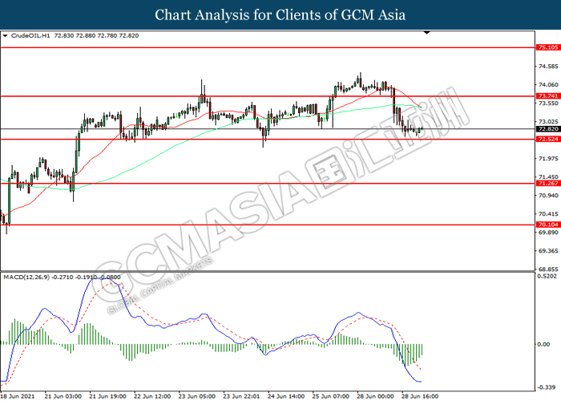Click the MACD(12,26,9) indicator label
The height and width of the screenshot is (401, 561).
coord(26,277)
